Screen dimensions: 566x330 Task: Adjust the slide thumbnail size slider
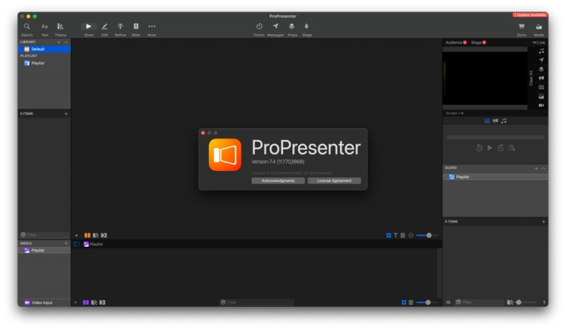[x=427, y=235]
